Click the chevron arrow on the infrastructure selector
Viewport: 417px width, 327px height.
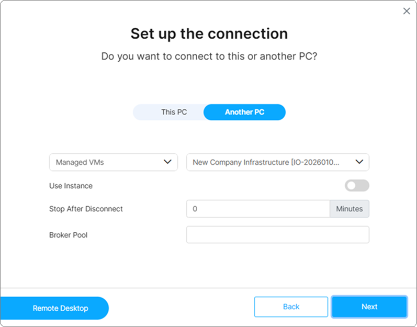coord(359,162)
